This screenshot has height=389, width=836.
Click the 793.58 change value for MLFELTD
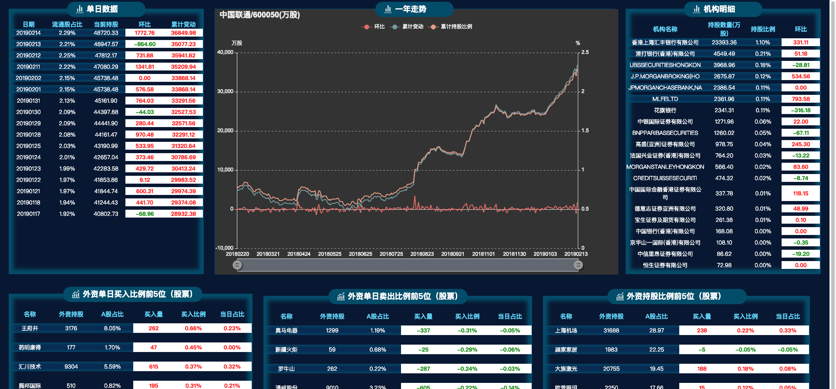pos(801,99)
